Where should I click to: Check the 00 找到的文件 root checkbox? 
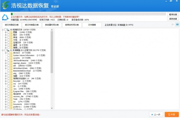[x=5, y=30]
